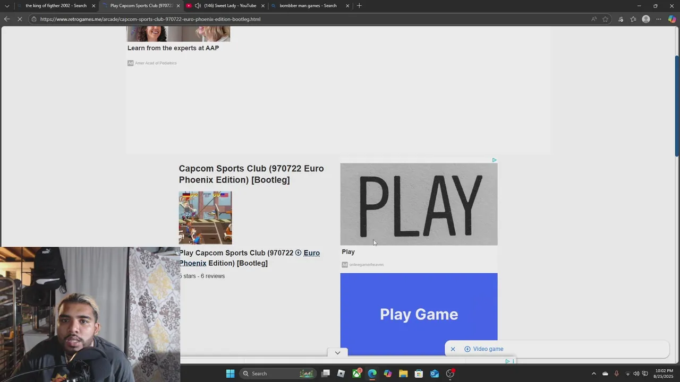Open Task View on the taskbar
The height and width of the screenshot is (382, 680).
326,374
